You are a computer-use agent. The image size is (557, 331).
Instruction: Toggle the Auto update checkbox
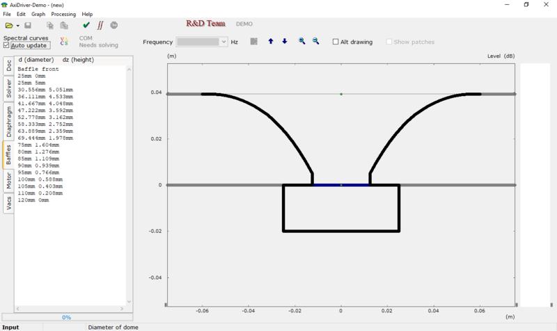tap(6, 45)
